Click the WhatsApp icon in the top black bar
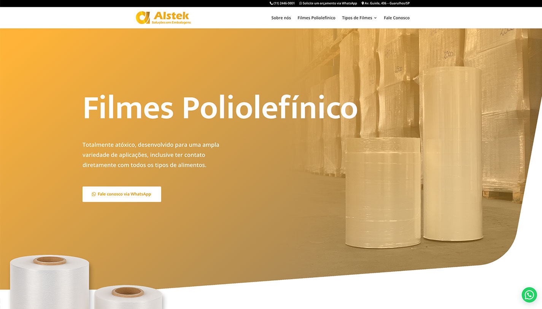This screenshot has height=309, width=542. click(301, 3)
